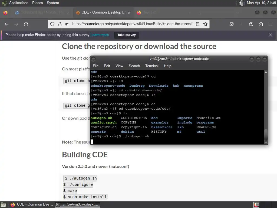Open the volume speaker icon in the panel

(241, 3)
